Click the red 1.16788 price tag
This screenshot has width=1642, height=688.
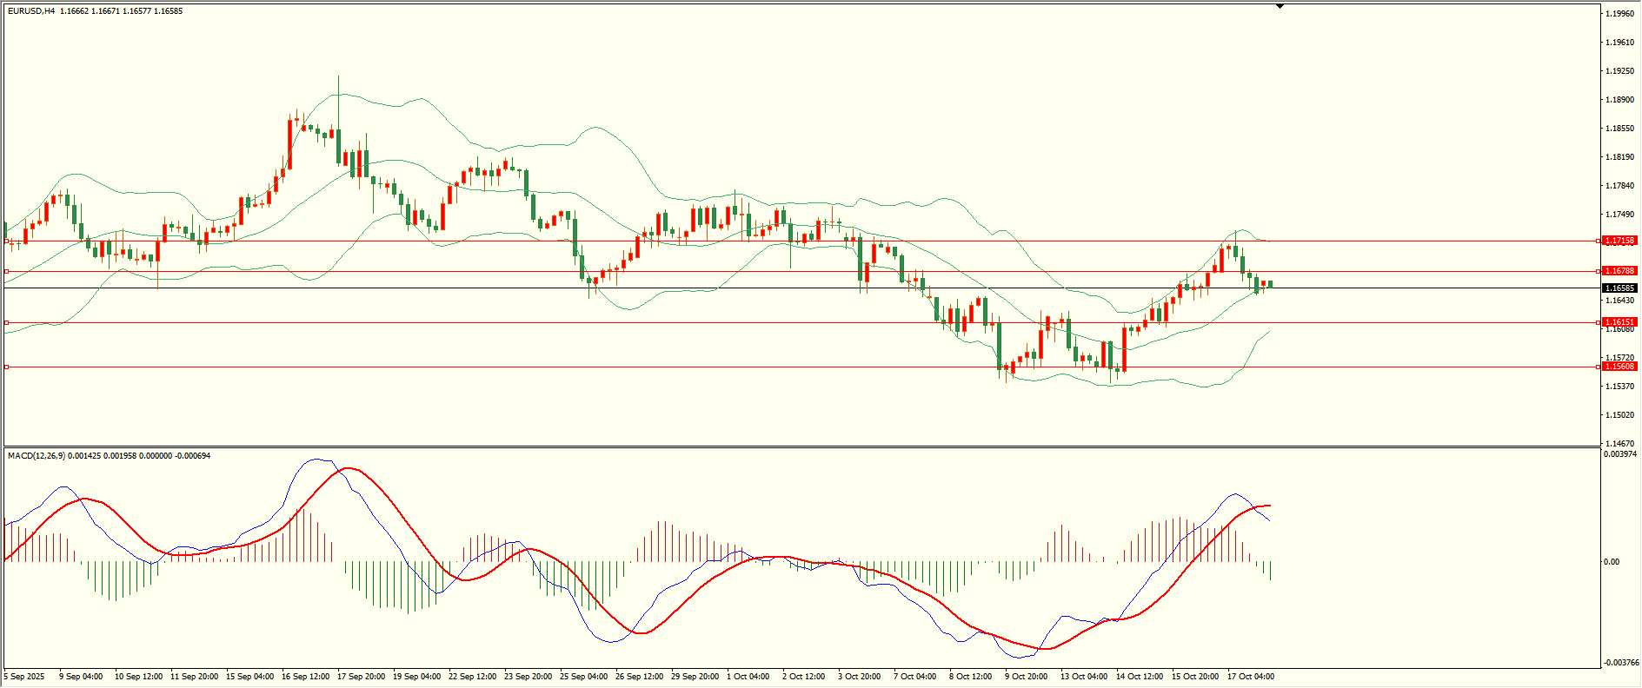click(1619, 271)
